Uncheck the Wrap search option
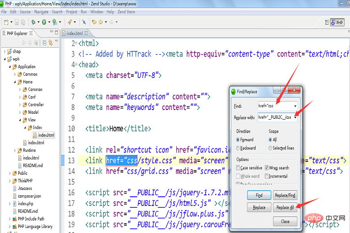Screen dimensions: 350x233 [267, 167]
